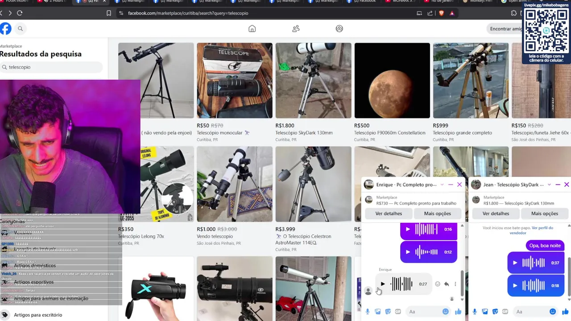This screenshot has width=571, height=321.
Task: Click the telescopio Marketplace search field
Action: [51, 67]
